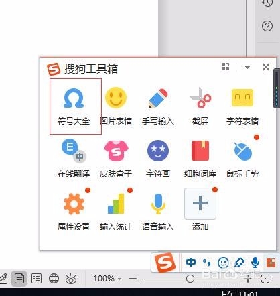Viewport: 280px width, 296px height.
Task: Open 属性设置 property settings
Action: [x=74, y=211]
